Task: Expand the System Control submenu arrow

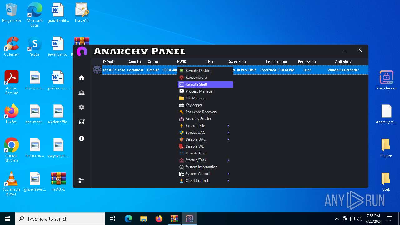Action: 228,174
